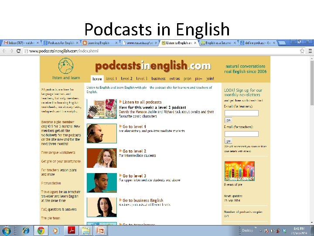This screenshot has width=314, height=236.
Task: Click the browser back arrow
Action: tap(4, 51)
